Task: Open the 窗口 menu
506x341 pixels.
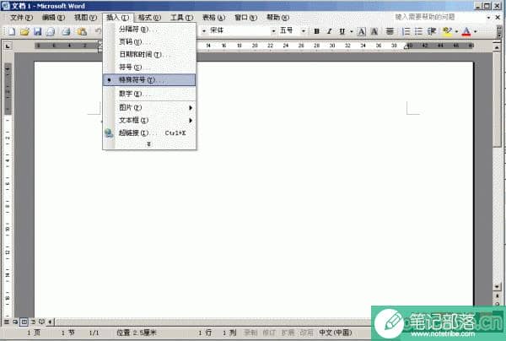Action: click(x=245, y=18)
